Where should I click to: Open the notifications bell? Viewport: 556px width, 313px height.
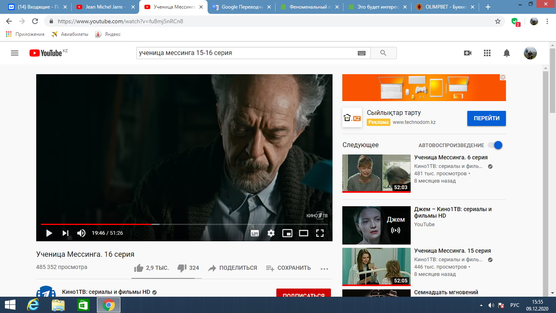(507, 53)
